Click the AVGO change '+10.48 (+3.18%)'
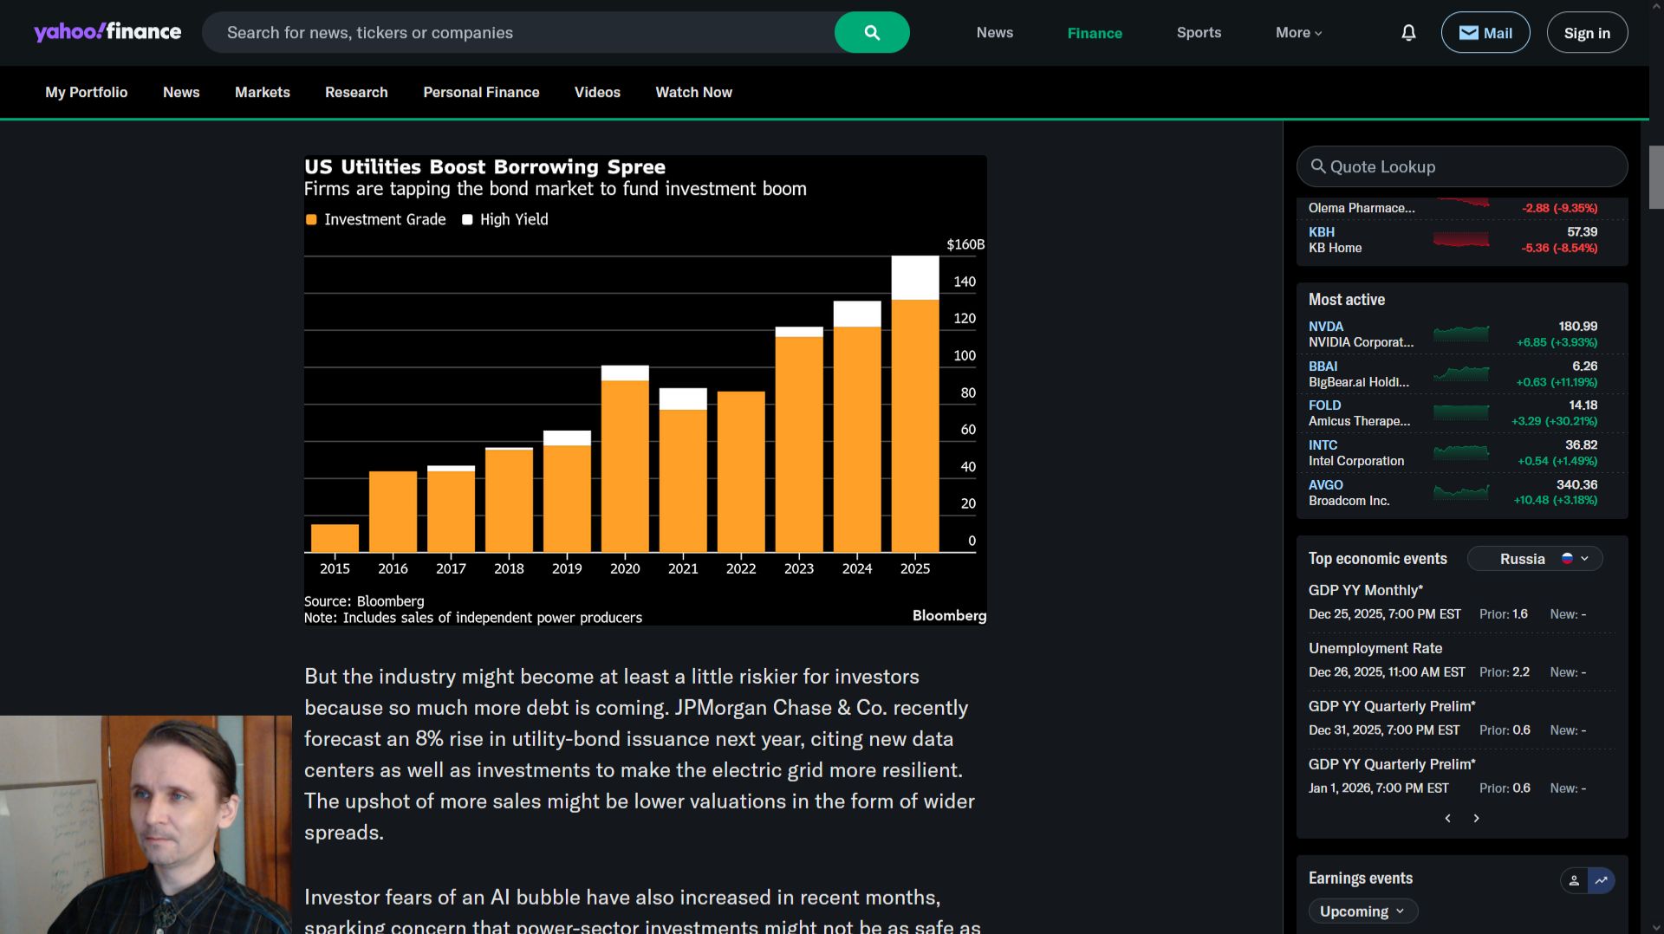Viewport: 1664px width, 934px height. [x=1555, y=500]
